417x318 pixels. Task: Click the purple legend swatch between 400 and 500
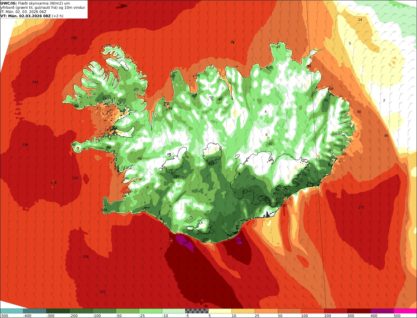(382, 311)
